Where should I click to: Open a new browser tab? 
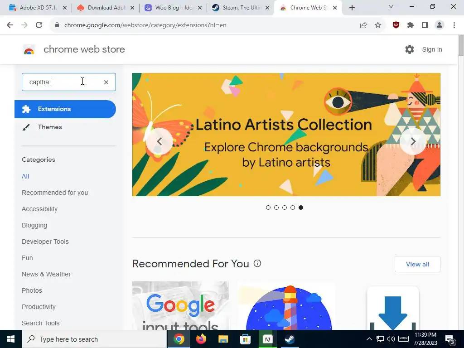352,8
